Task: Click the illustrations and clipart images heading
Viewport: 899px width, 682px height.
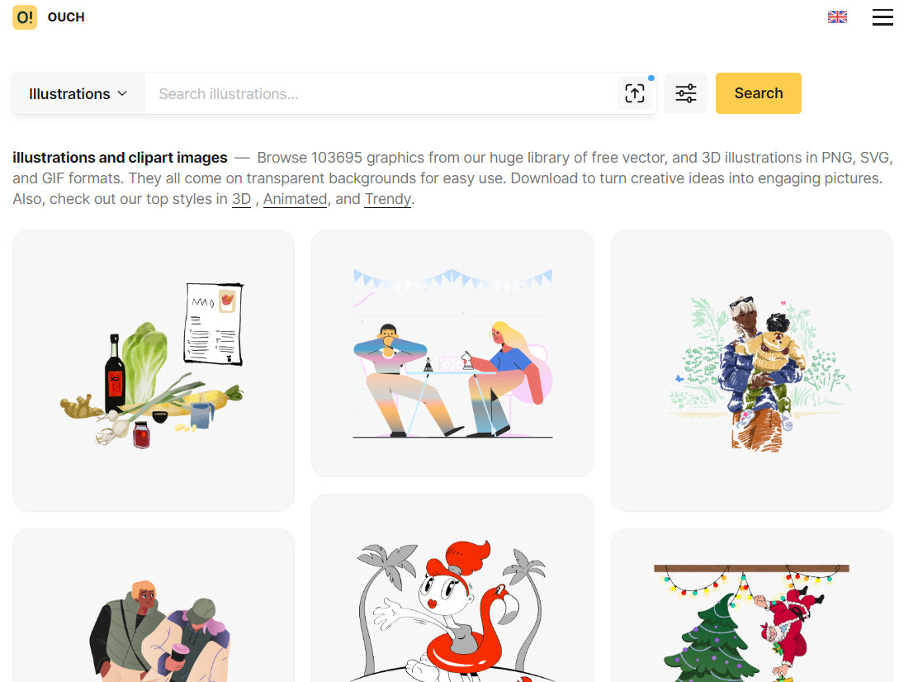Action: pyautogui.click(x=120, y=158)
